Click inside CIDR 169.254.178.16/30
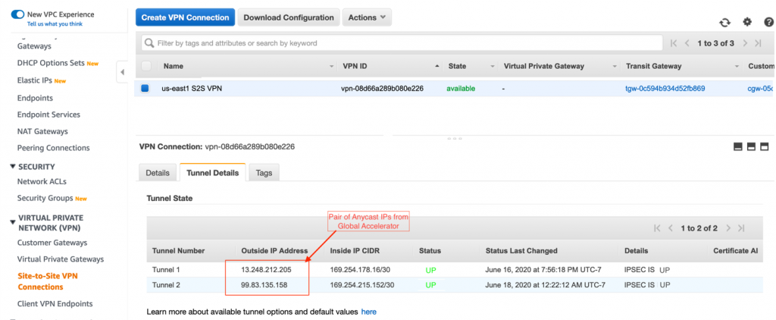776x320 pixels. 358,271
